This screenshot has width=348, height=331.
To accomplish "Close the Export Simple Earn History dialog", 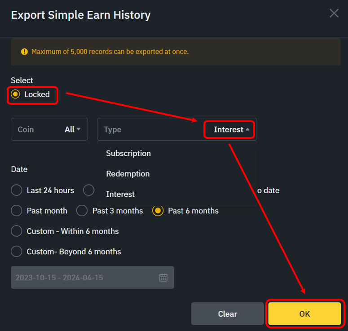I will coord(334,13).
